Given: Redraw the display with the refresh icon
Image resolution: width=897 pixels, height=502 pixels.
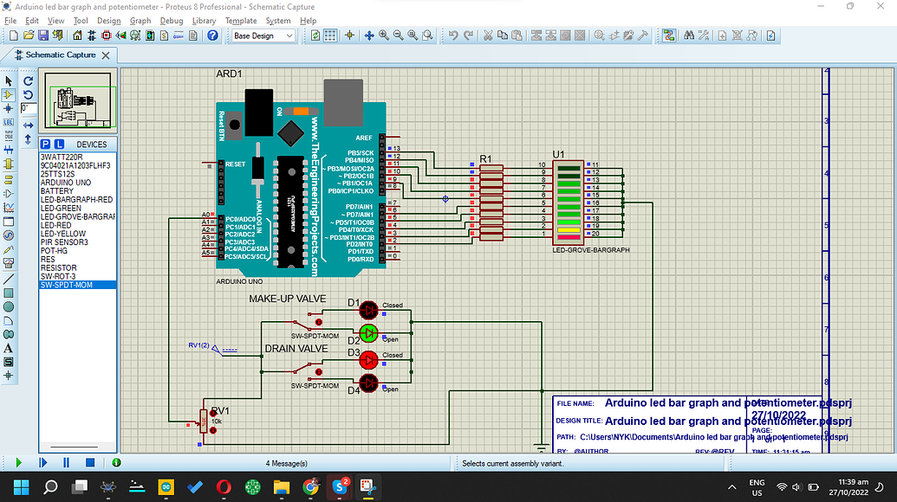Looking at the screenshot, I should click(x=315, y=35).
